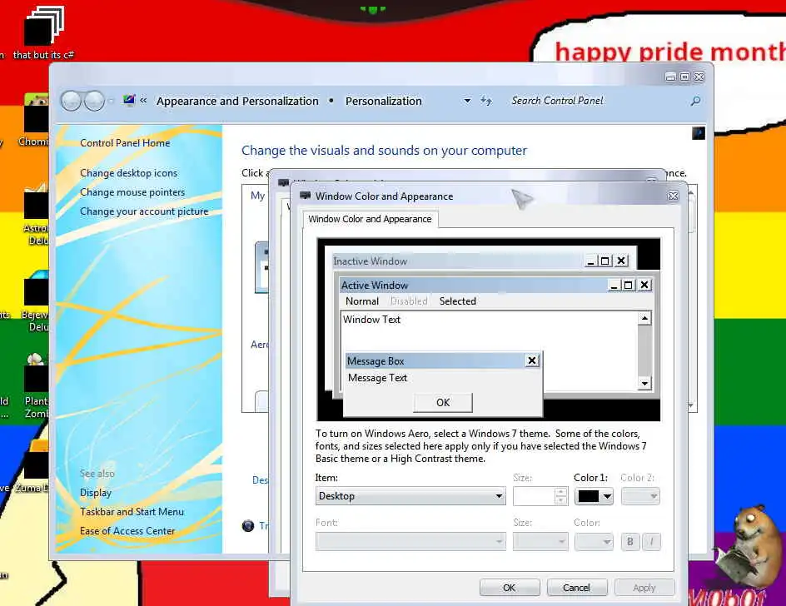Screen dimensions: 786x606
Task: Click Message Text in preview
Action: [377, 378]
